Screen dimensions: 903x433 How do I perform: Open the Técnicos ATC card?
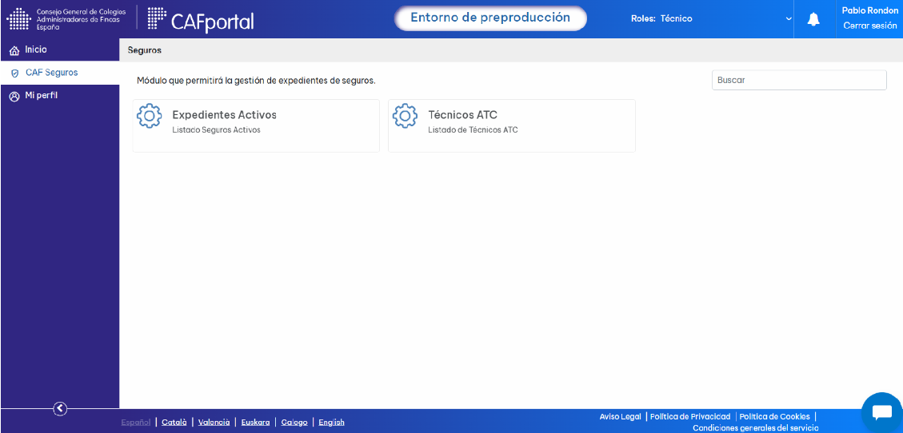(x=512, y=126)
